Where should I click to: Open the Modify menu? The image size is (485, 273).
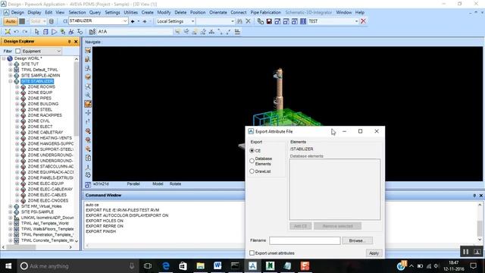[x=164, y=12]
